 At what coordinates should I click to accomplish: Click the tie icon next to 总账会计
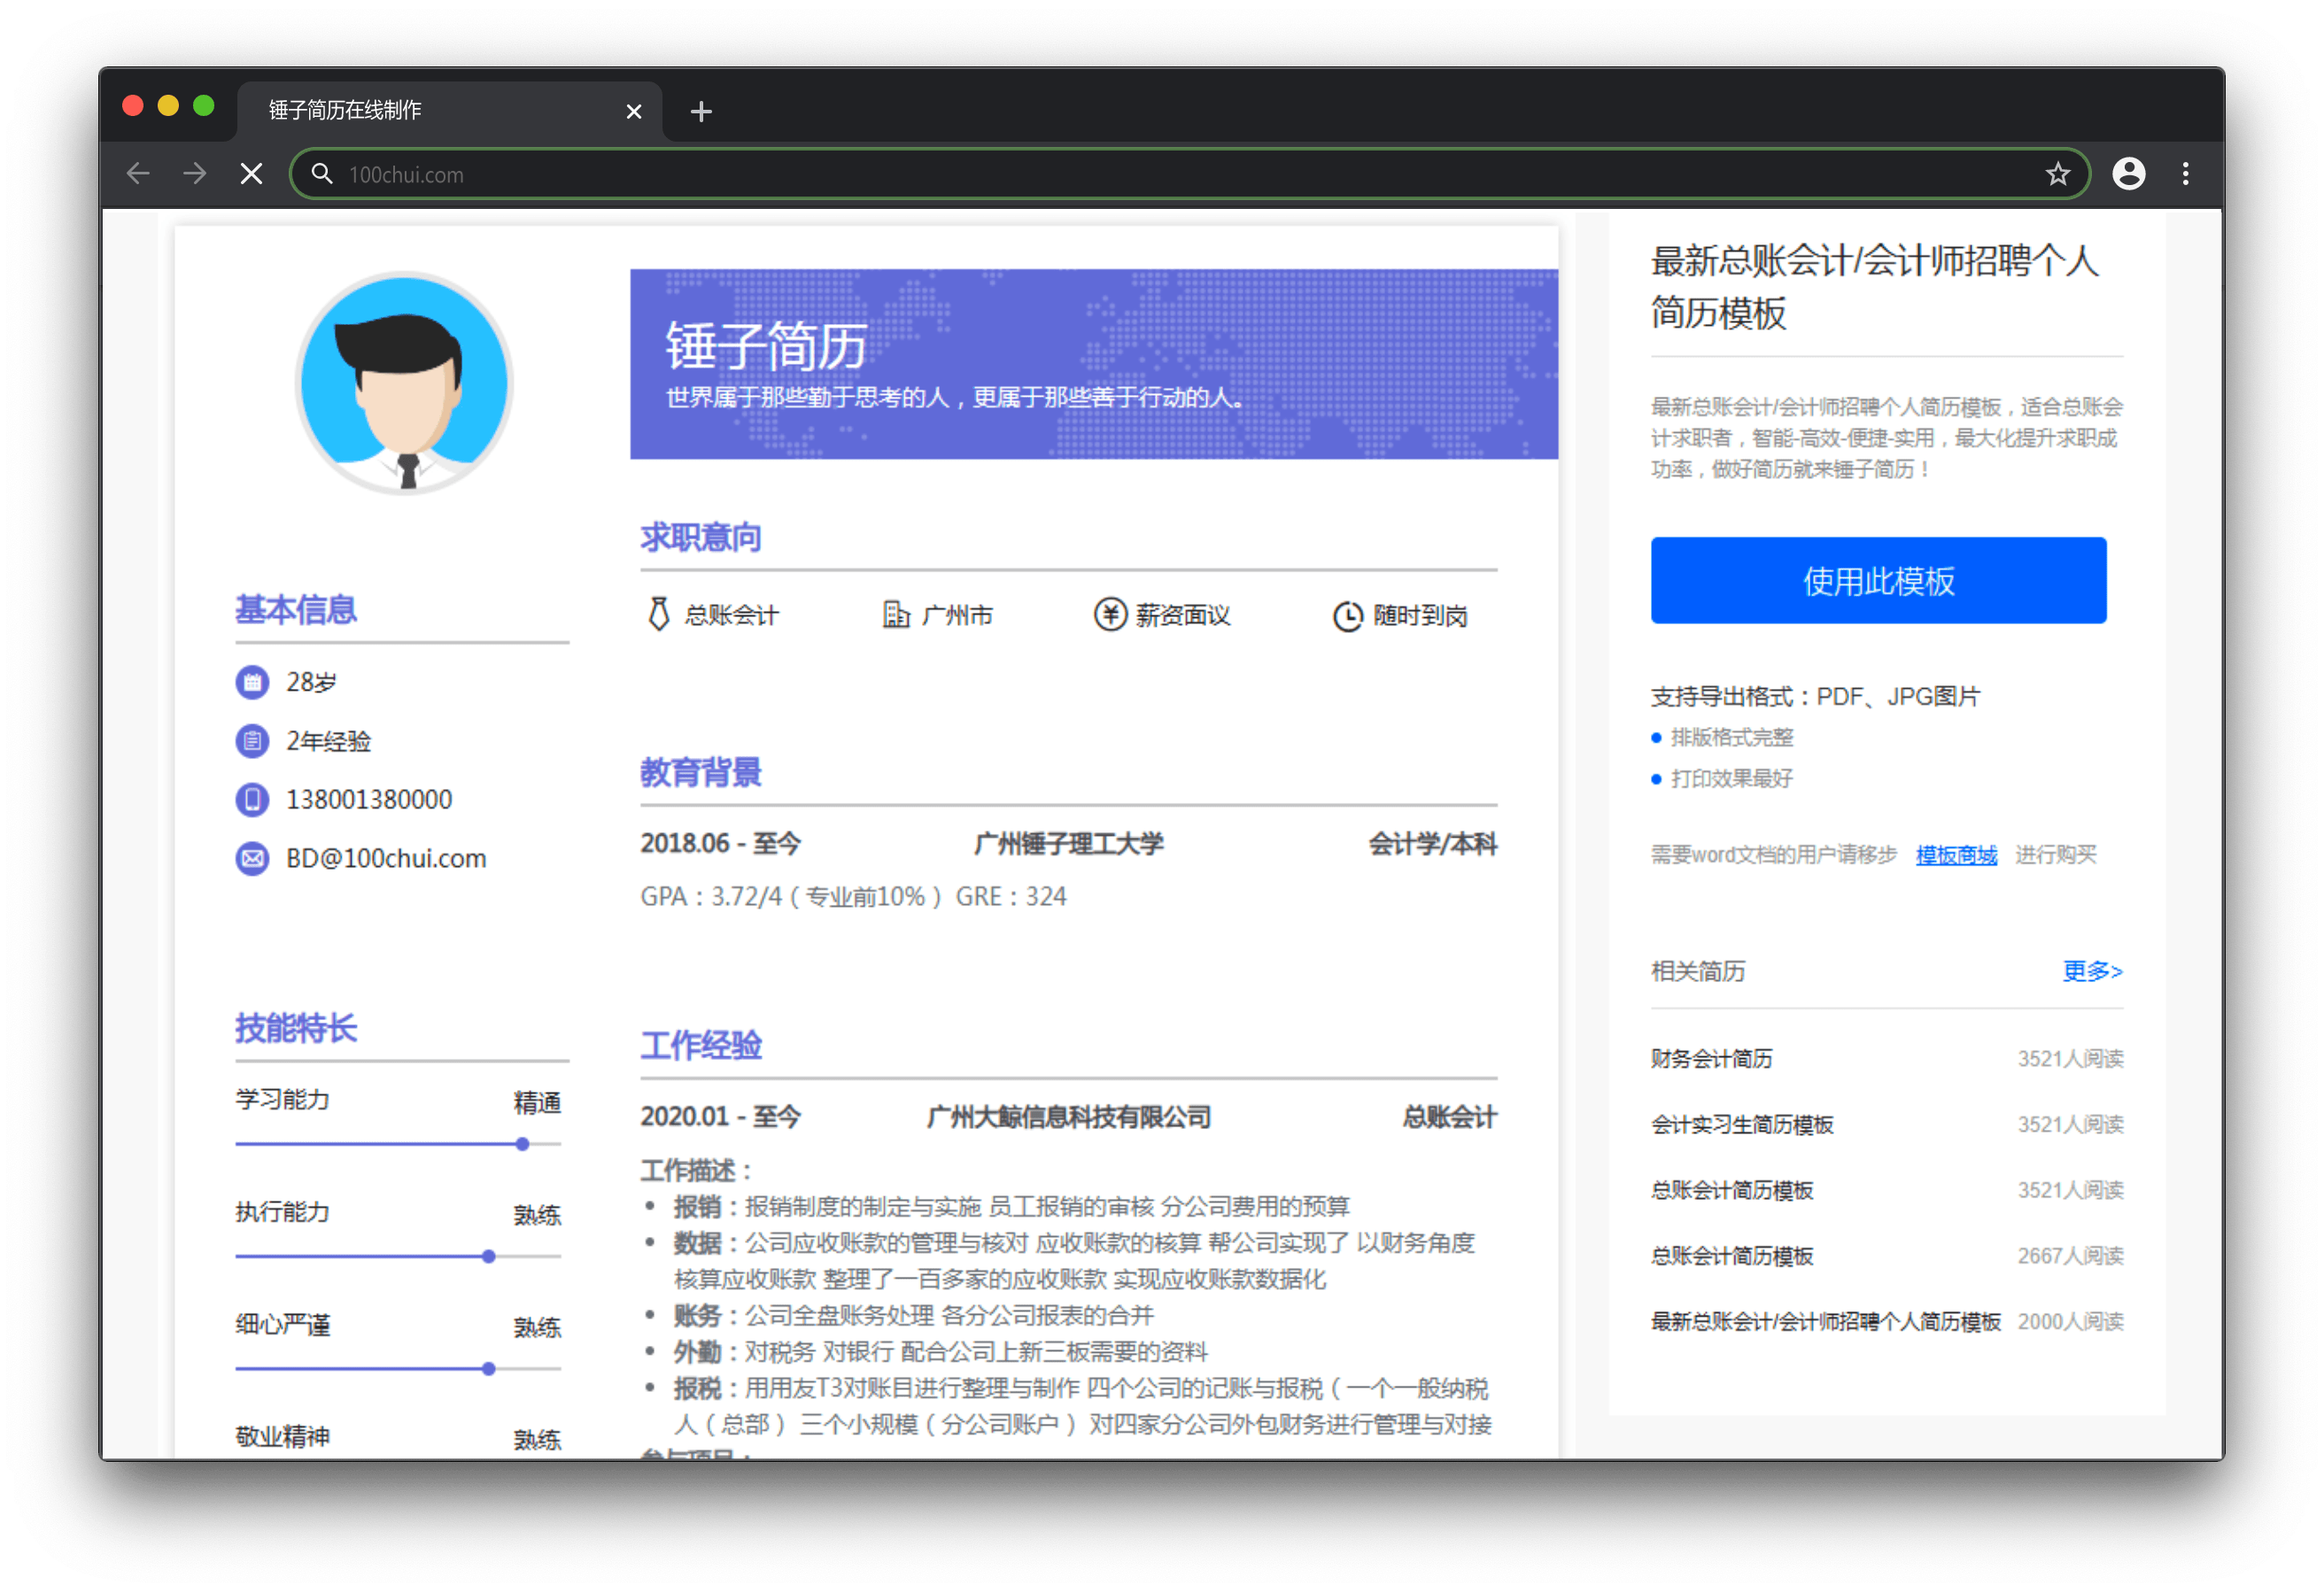pyautogui.click(x=658, y=614)
